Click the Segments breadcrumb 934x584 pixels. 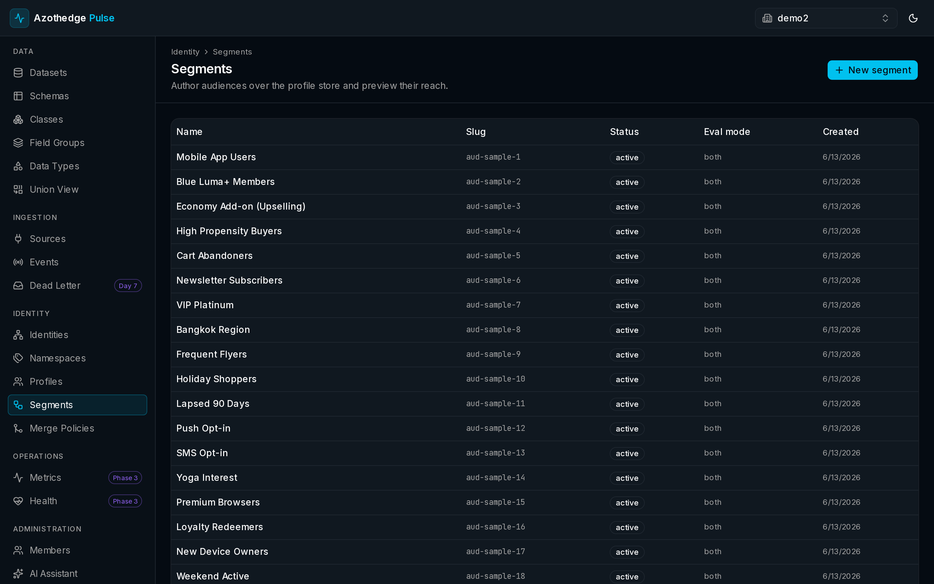[232, 52]
